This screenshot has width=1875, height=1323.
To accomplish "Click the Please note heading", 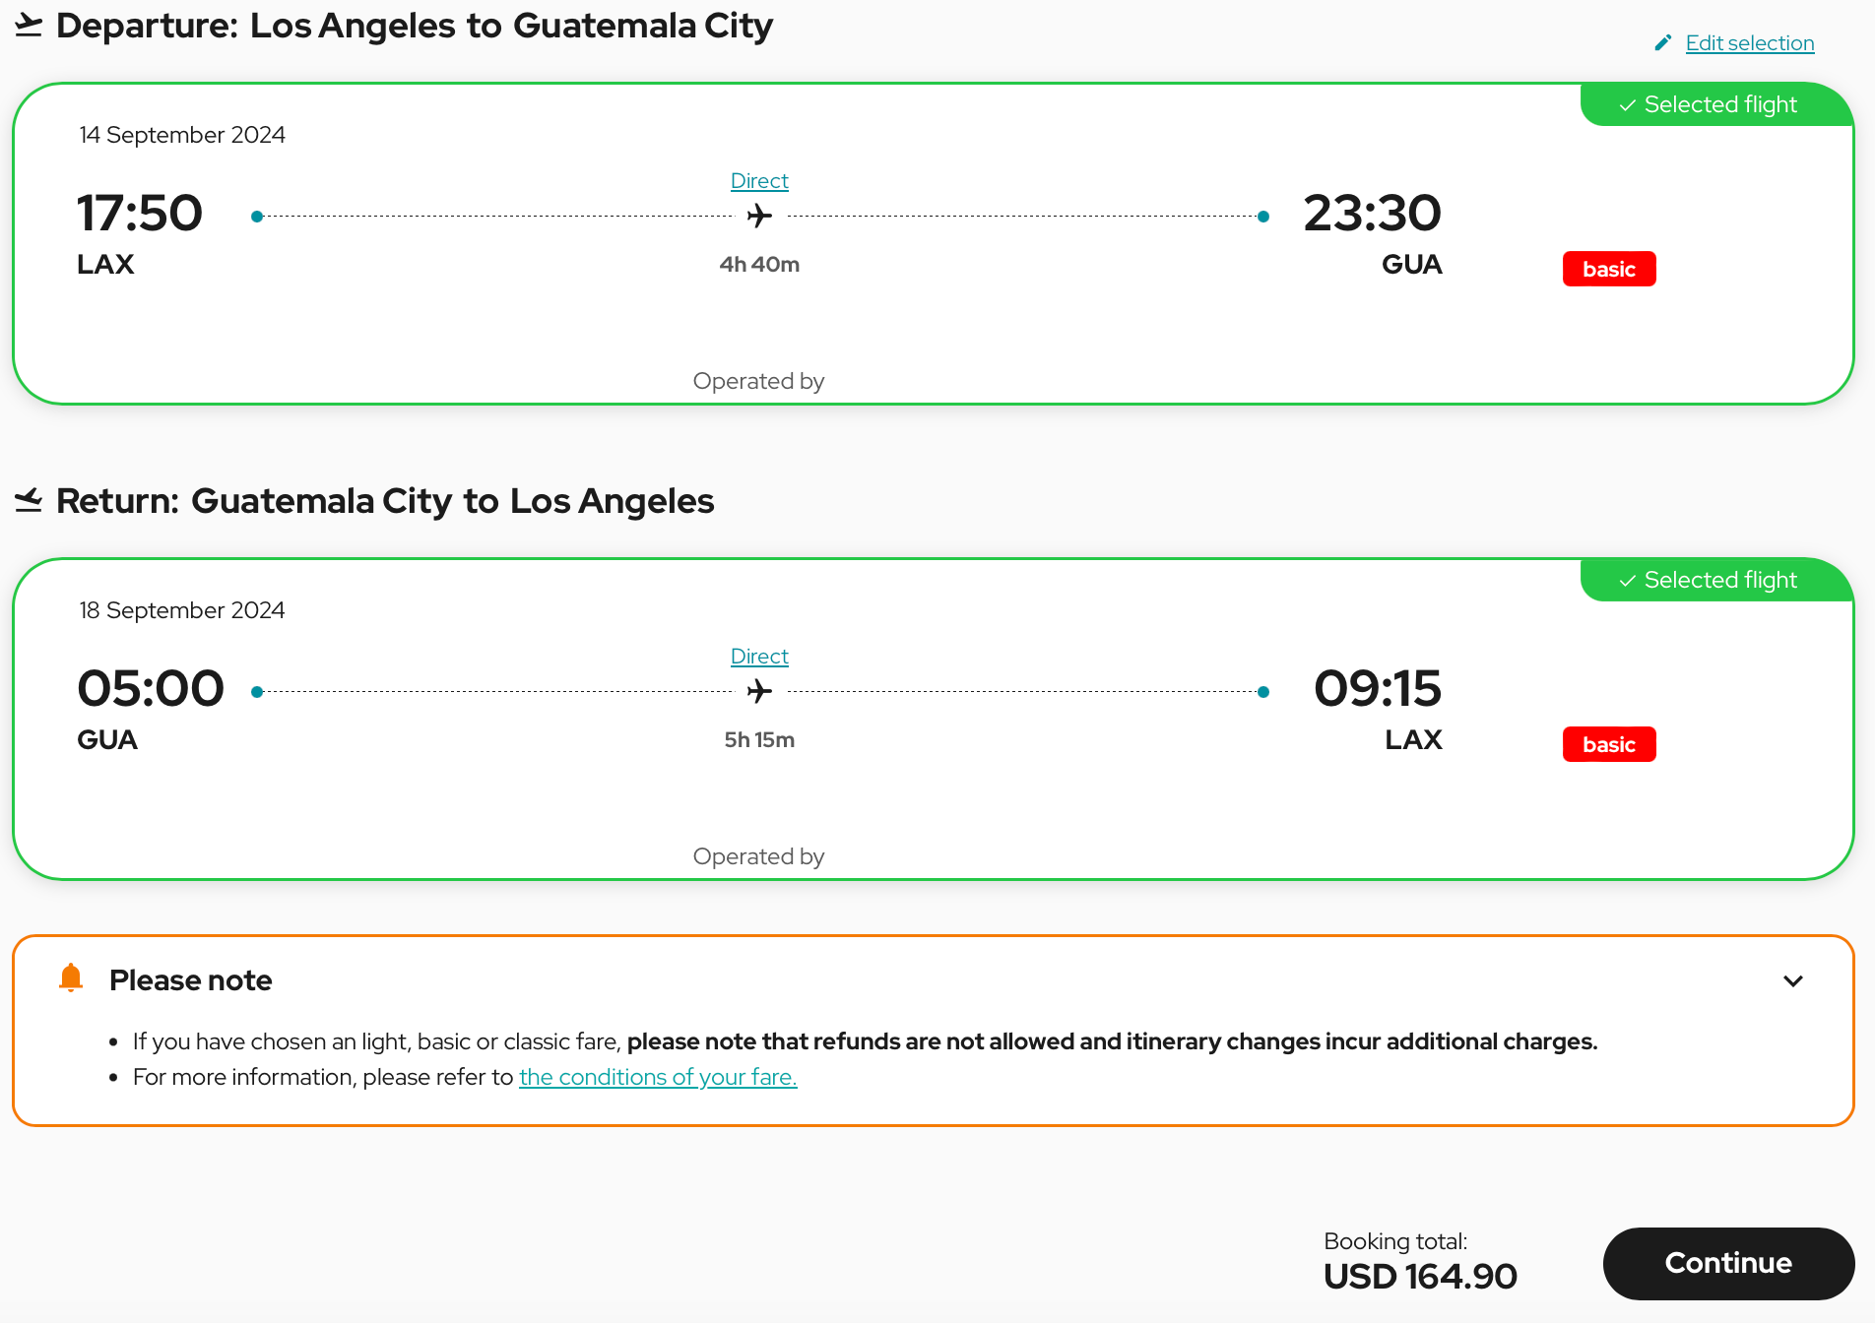I will 191,980.
